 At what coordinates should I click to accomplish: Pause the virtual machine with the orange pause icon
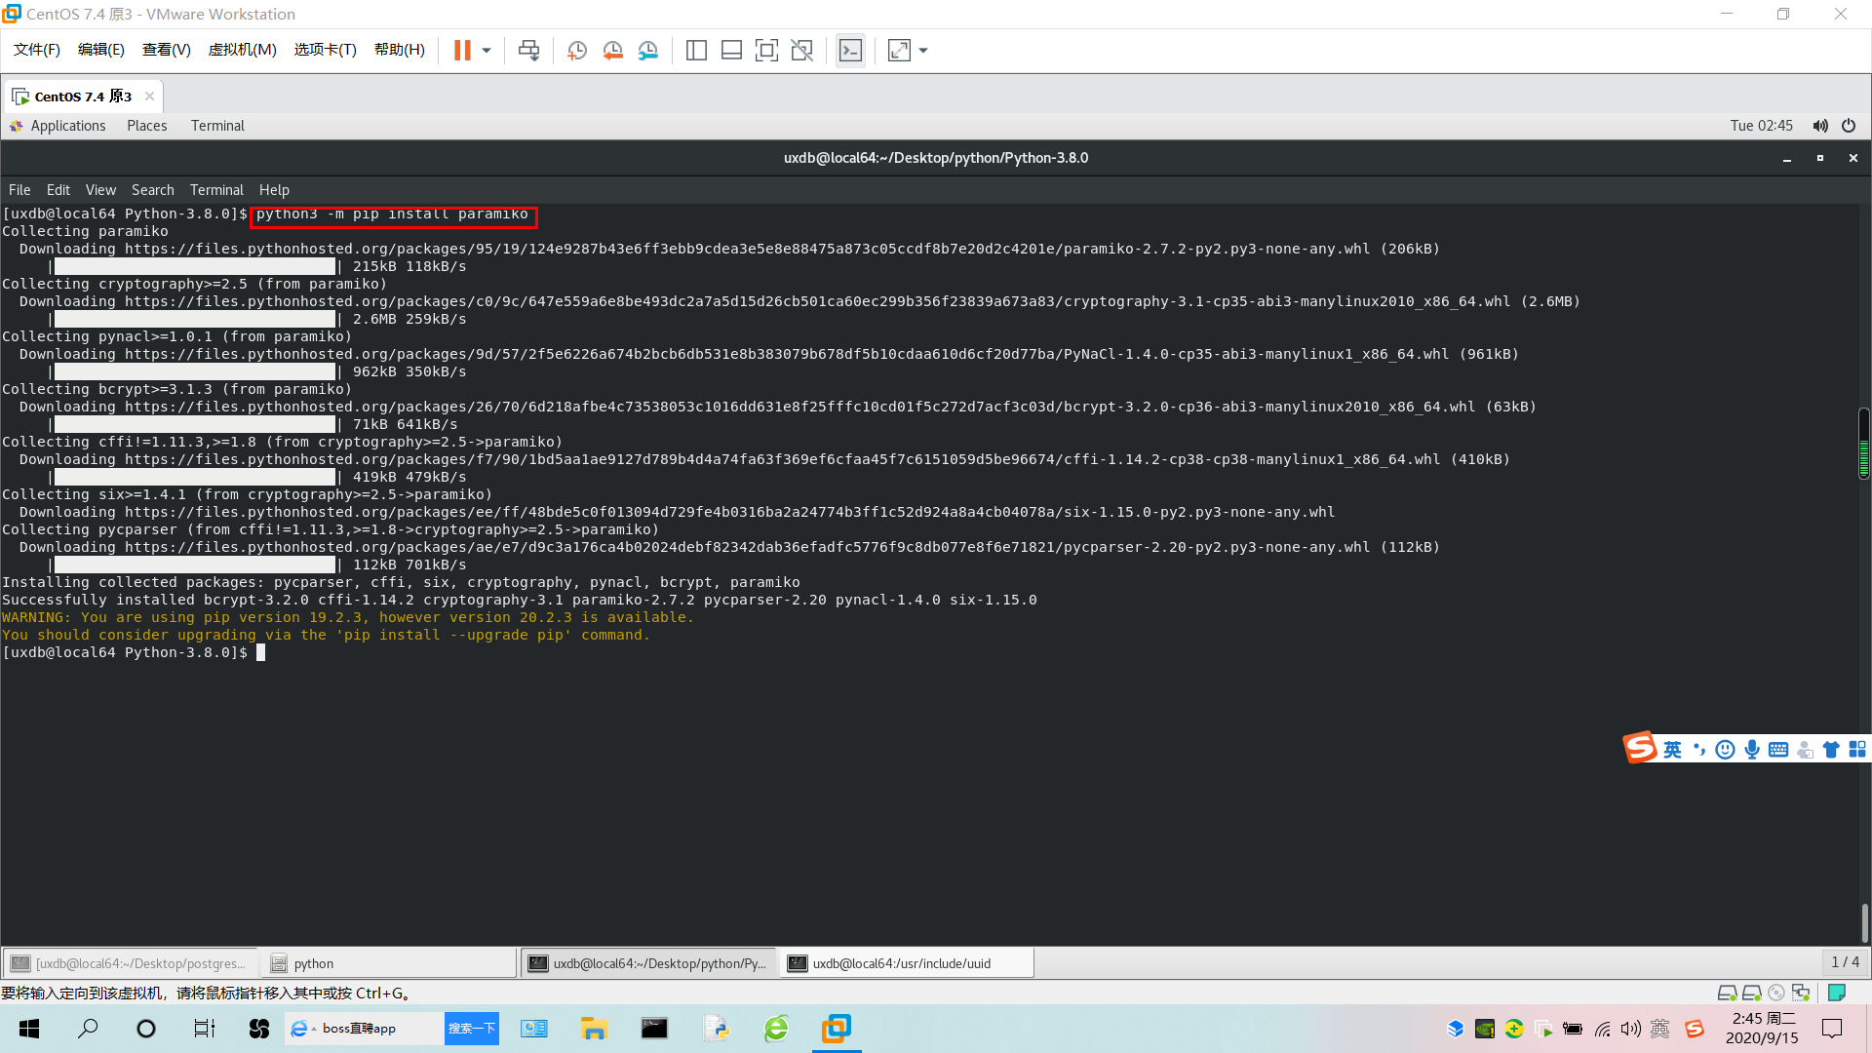click(x=462, y=51)
